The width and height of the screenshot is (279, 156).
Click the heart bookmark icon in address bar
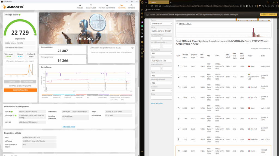[x=256, y=6]
